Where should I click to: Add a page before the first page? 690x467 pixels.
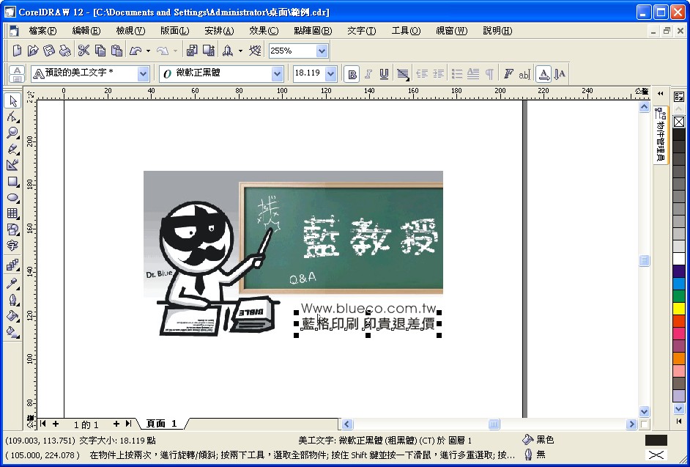coord(56,424)
